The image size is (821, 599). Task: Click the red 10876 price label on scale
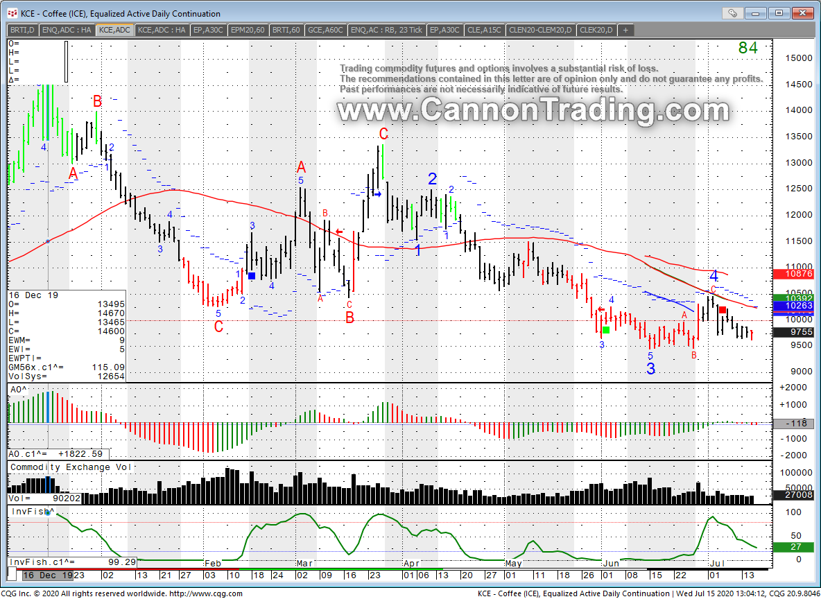pyautogui.click(x=794, y=274)
